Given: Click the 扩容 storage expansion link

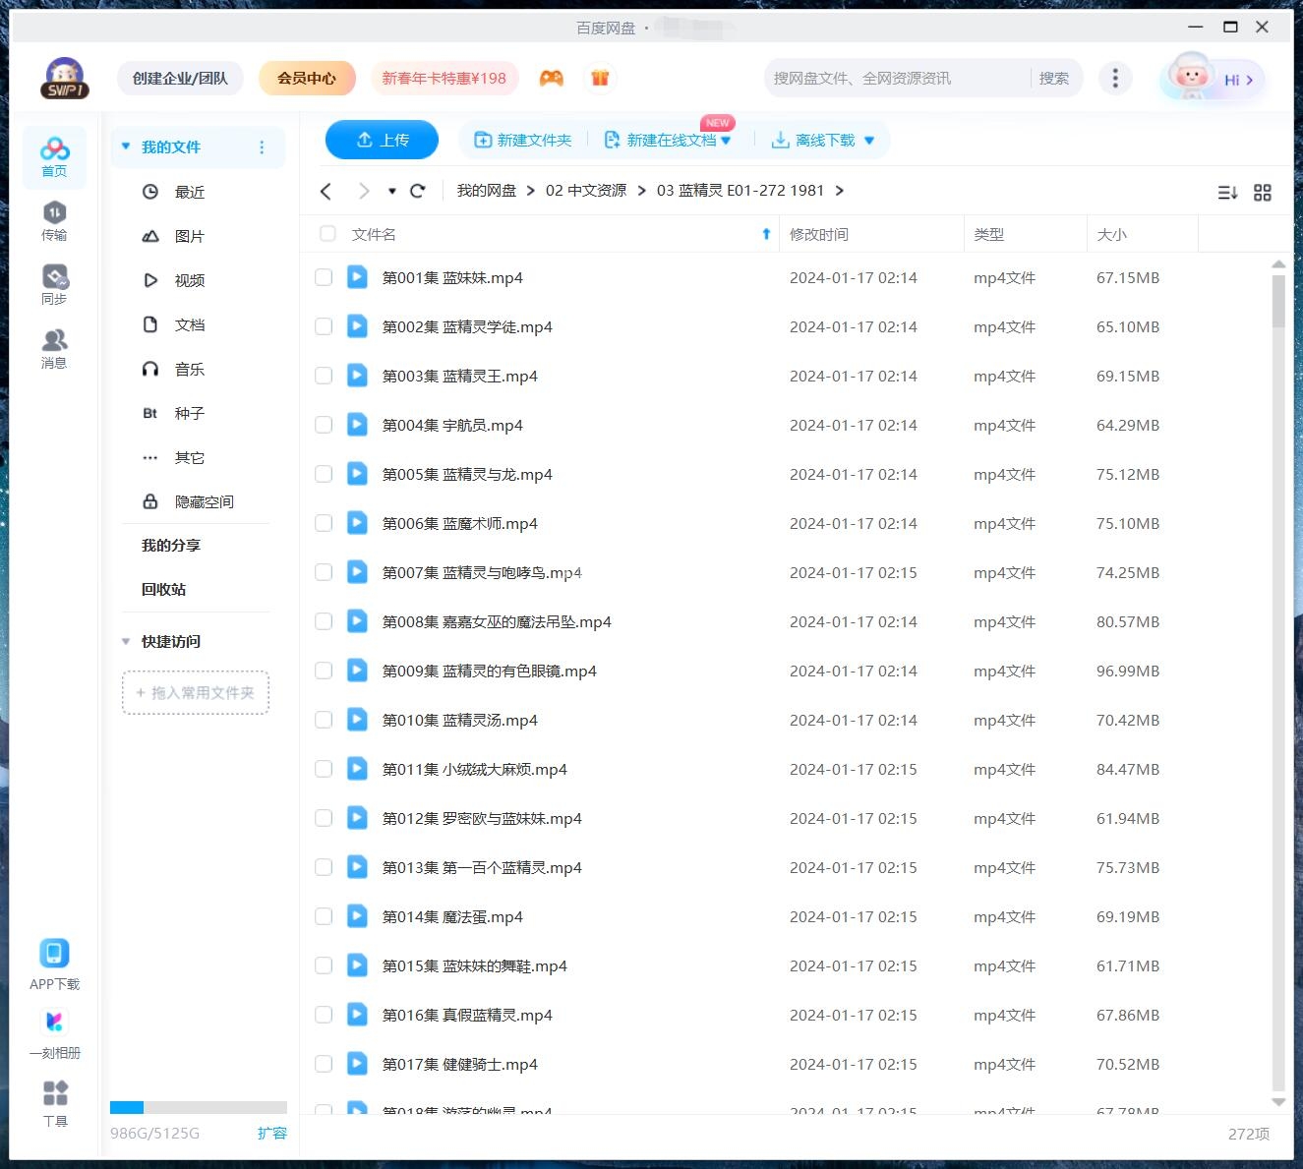Looking at the screenshot, I should tap(272, 1133).
